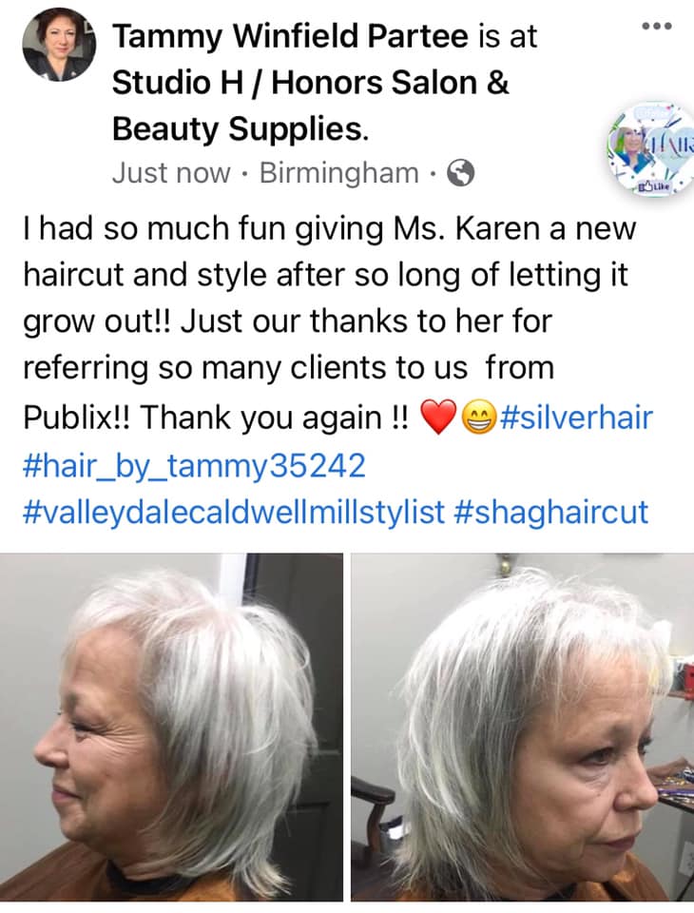Click the Beauty Supplies line of the page name
This screenshot has width=694, height=913.
240,128
